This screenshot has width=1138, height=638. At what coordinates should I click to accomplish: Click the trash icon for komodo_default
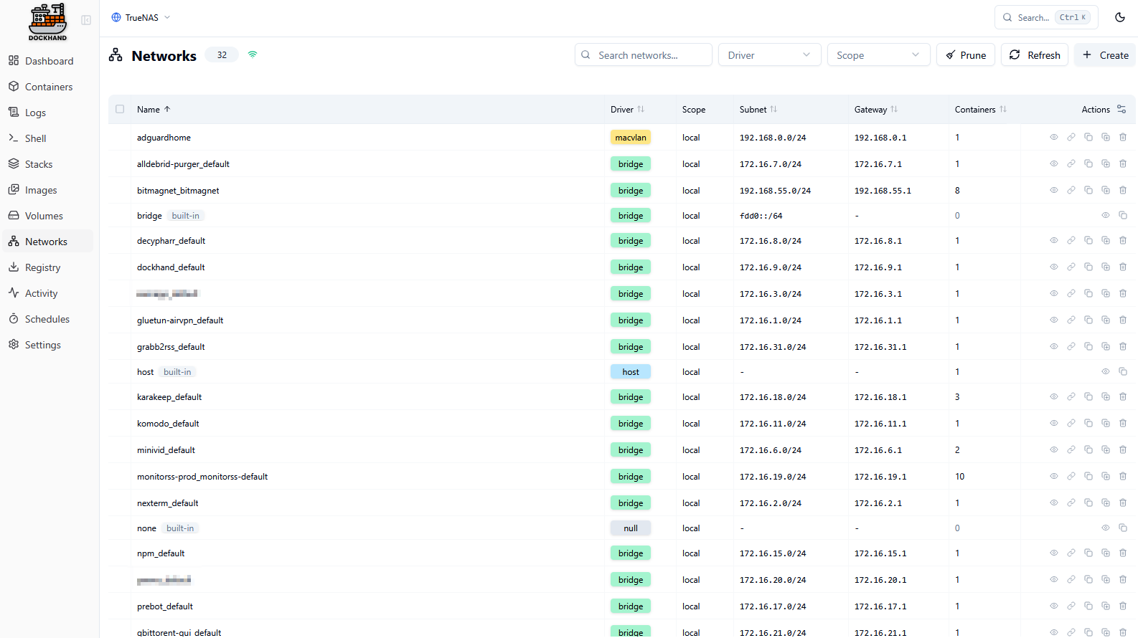coord(1123,423)
